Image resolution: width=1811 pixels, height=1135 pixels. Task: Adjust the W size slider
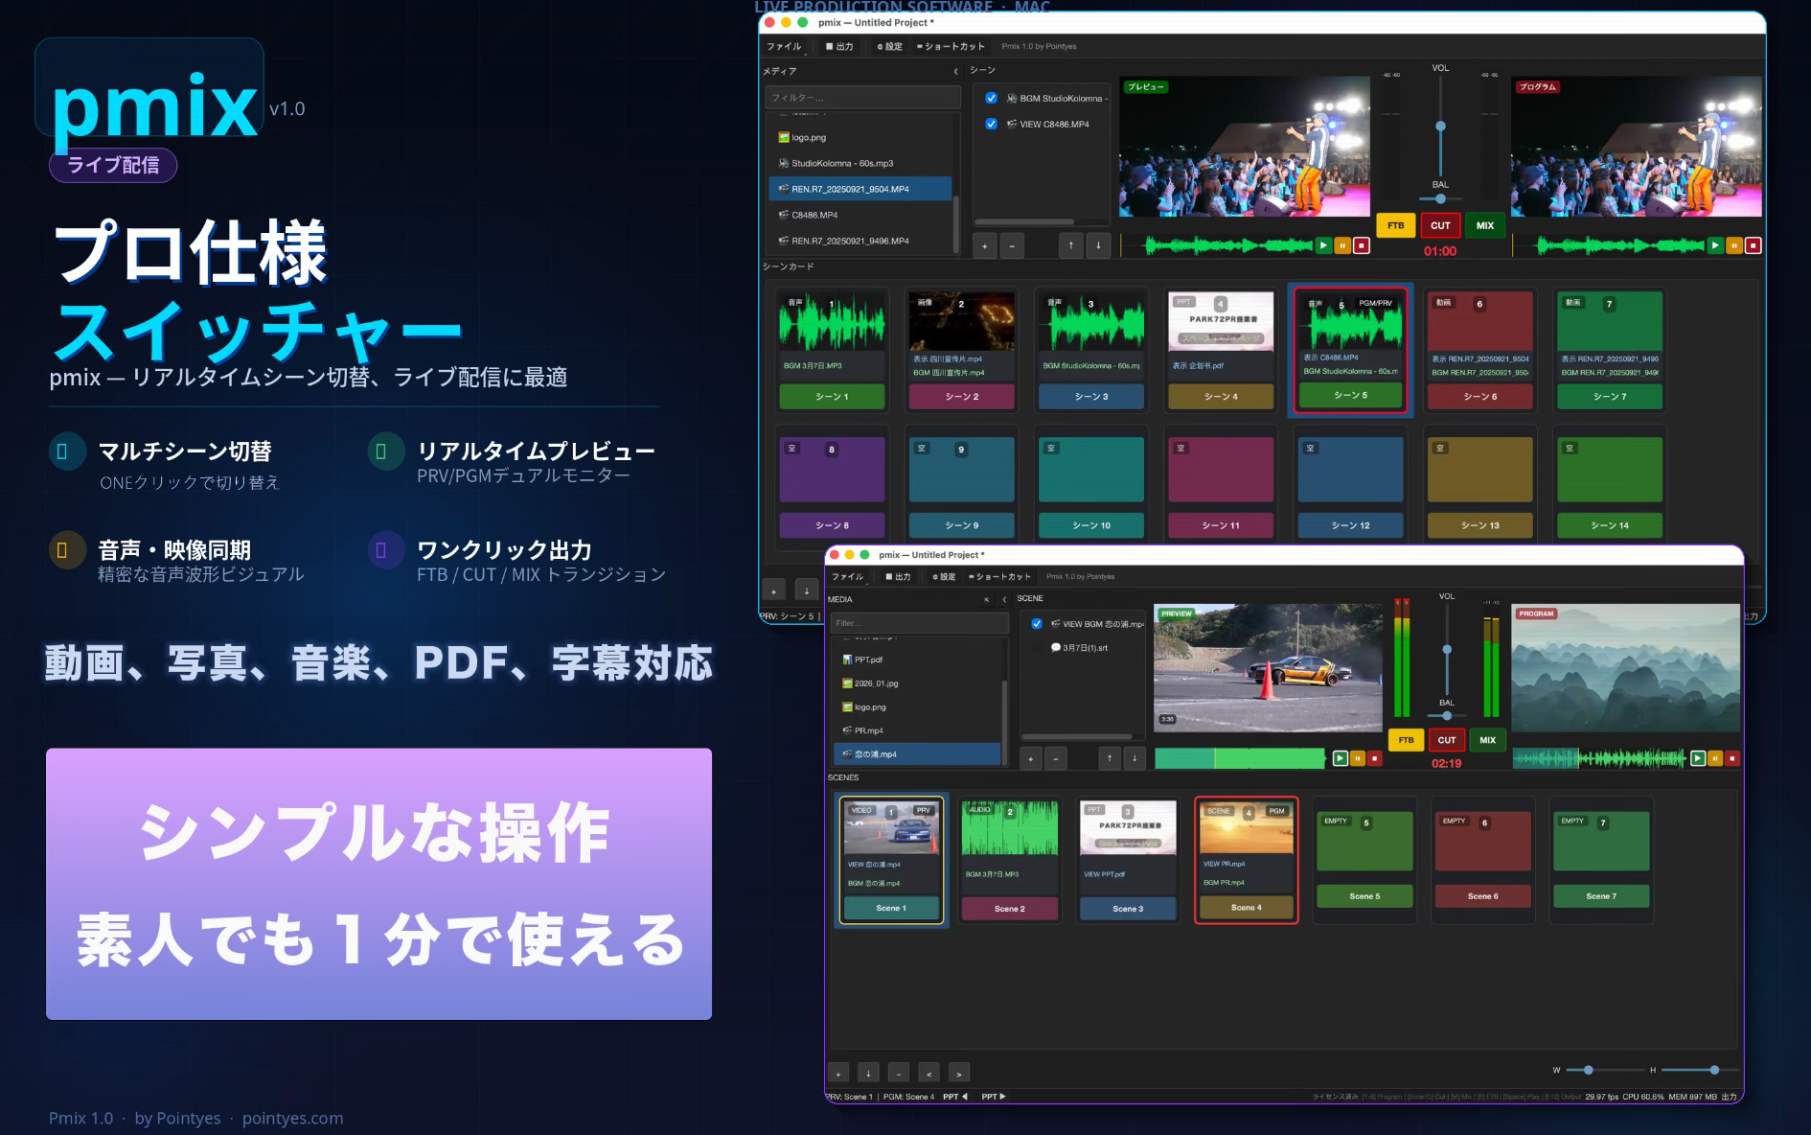click(x=1604, y=1070)
